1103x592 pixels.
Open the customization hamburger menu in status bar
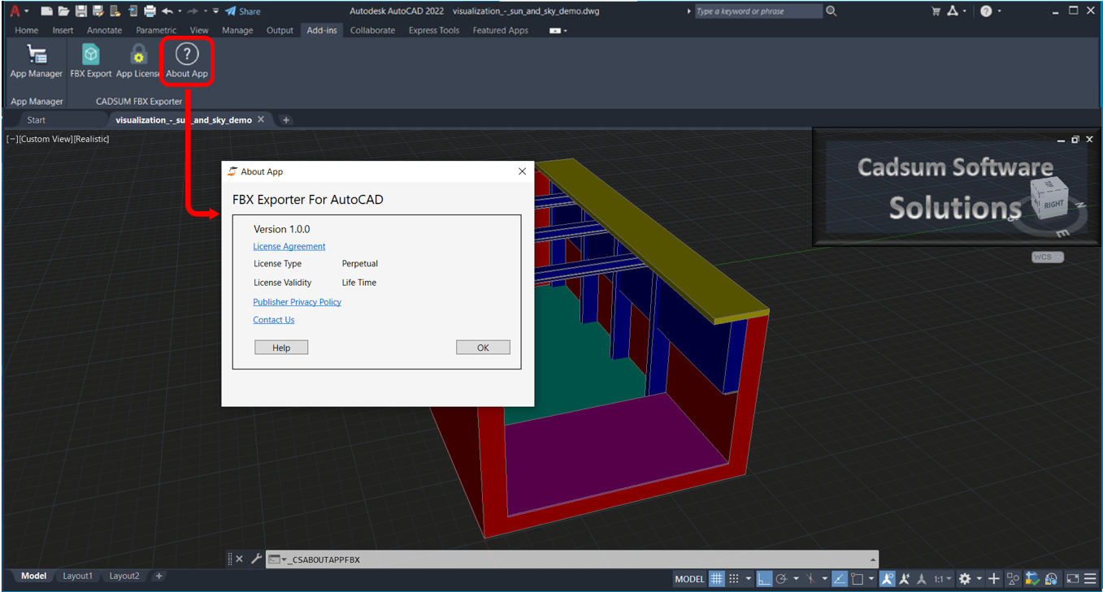(1092, 578)
